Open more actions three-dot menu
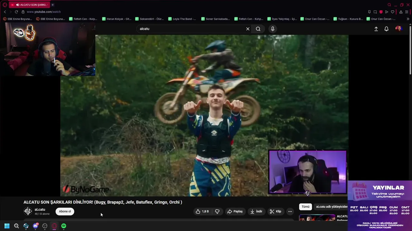 (x=290, y=211)
